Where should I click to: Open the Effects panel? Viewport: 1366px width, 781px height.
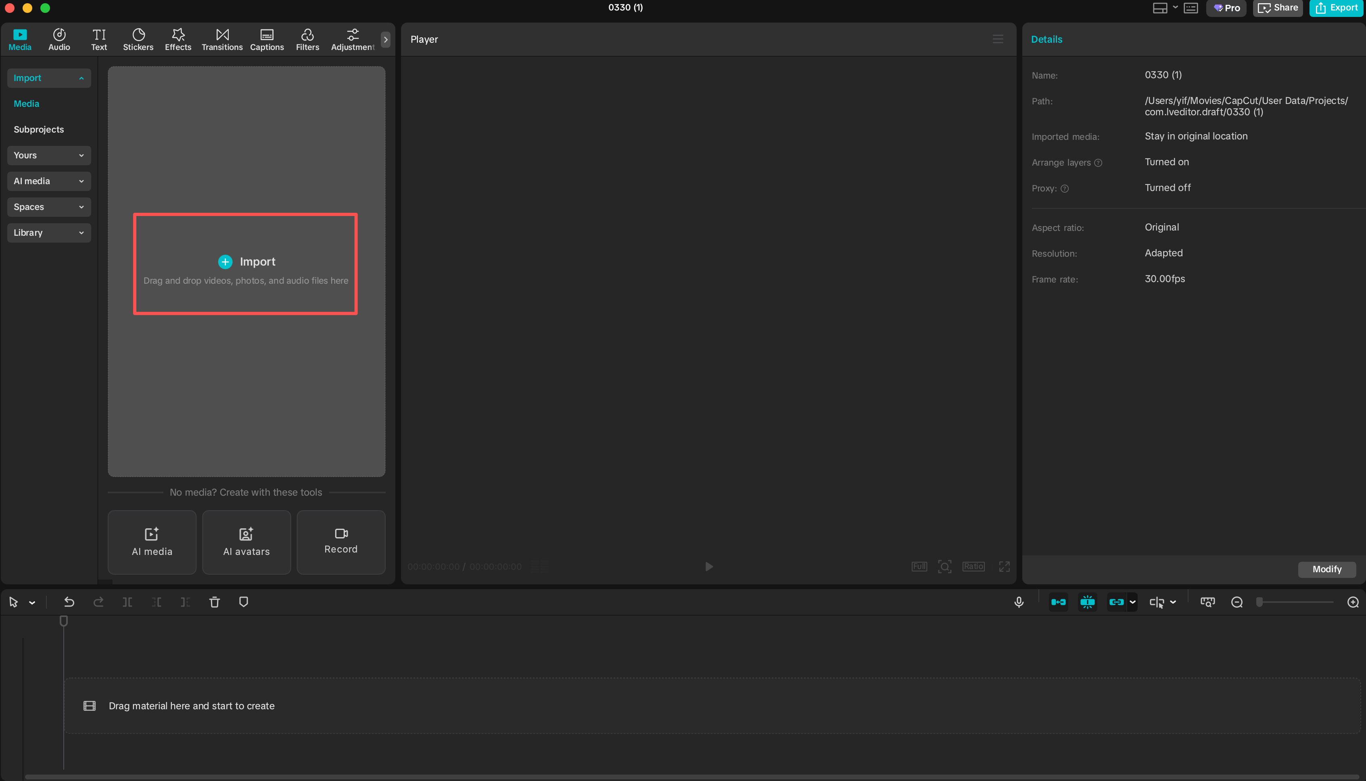[x=178, y=38]
